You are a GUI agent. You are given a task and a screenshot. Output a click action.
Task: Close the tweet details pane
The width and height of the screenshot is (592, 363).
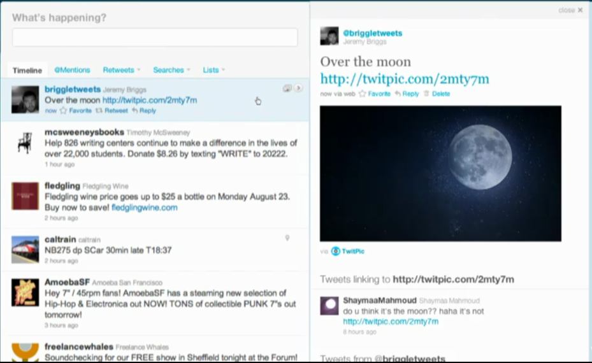point(570,10)
